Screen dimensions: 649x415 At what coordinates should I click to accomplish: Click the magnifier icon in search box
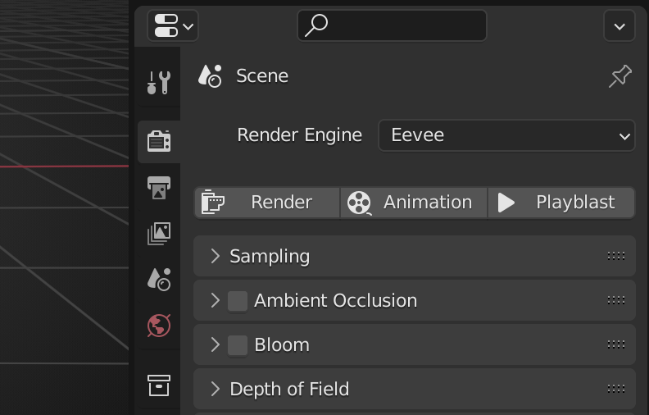316,25
